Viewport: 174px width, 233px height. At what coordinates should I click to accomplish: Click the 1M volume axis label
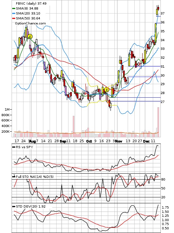(7, 110)
